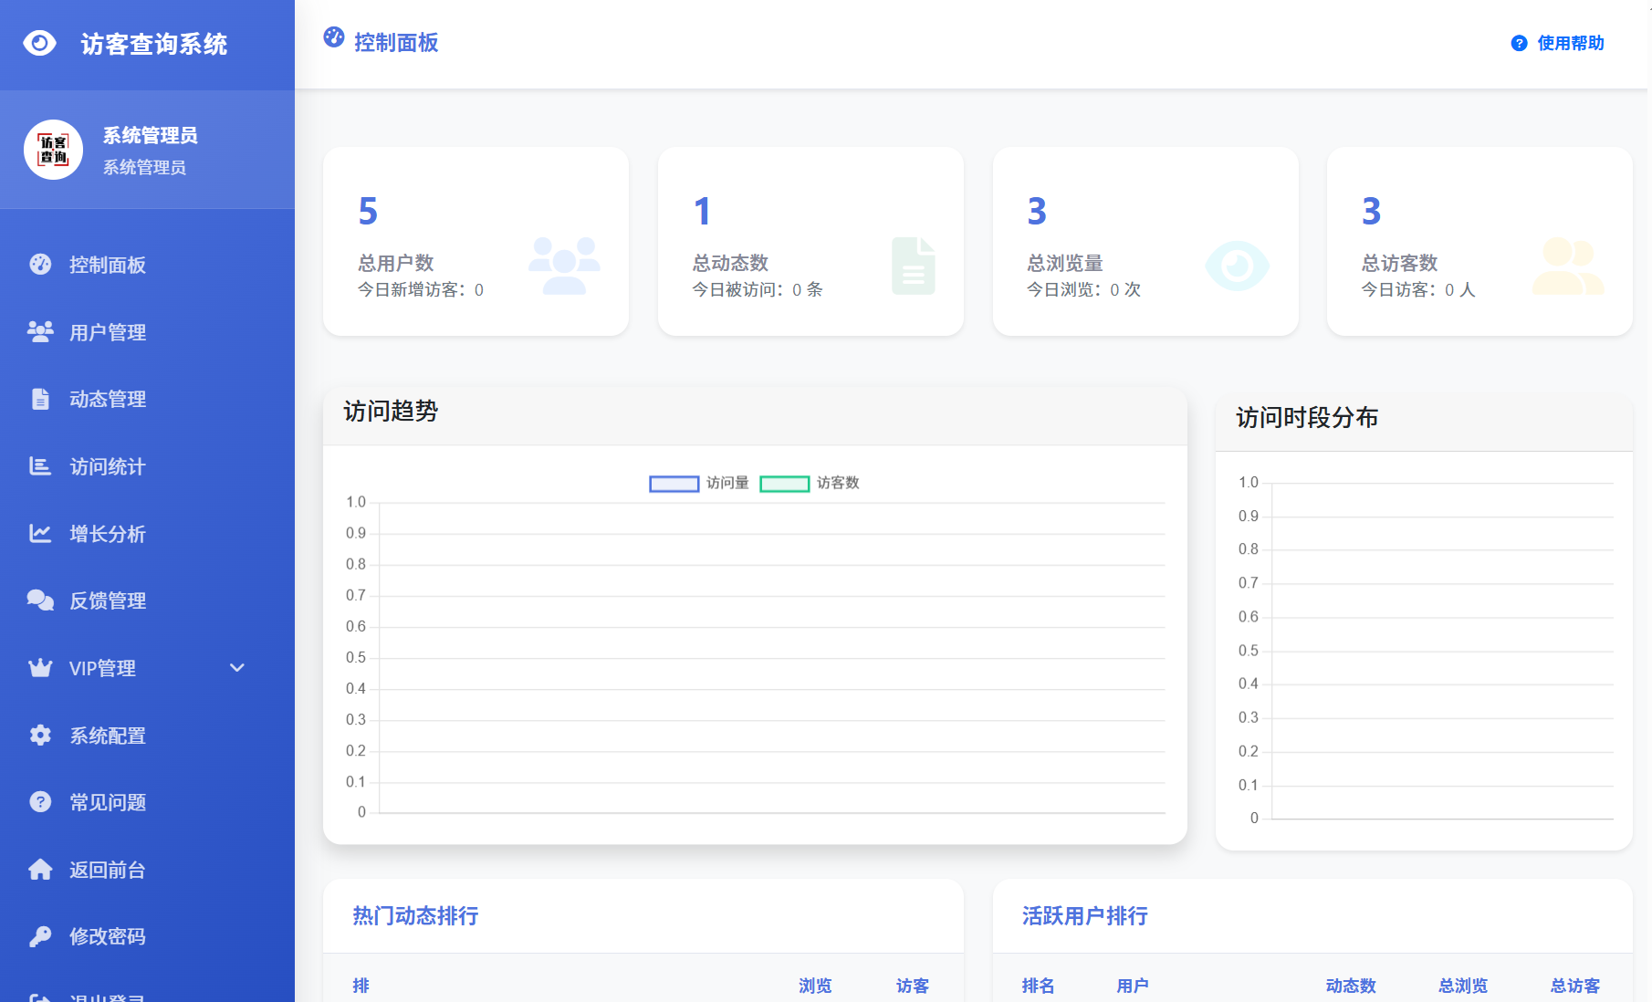Click the 系统配置 gear icon
Screen dimensions: 1652x1002
point(40,735)
